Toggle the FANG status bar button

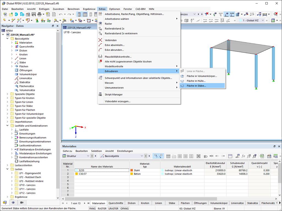[93, 209]
